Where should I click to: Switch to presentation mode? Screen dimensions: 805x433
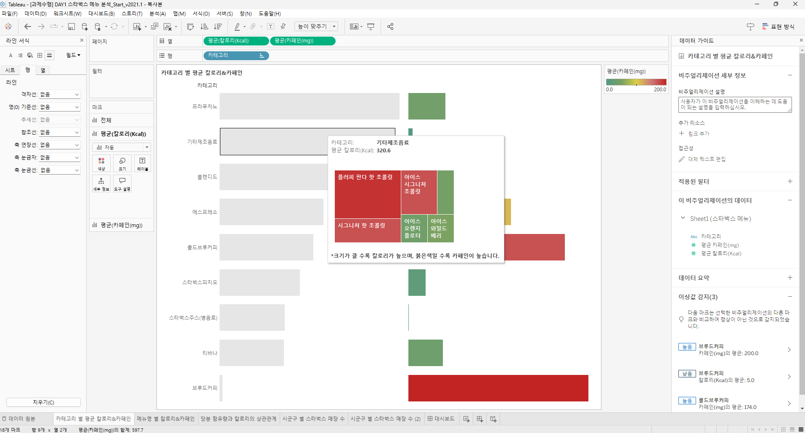[x=371, y=27]
